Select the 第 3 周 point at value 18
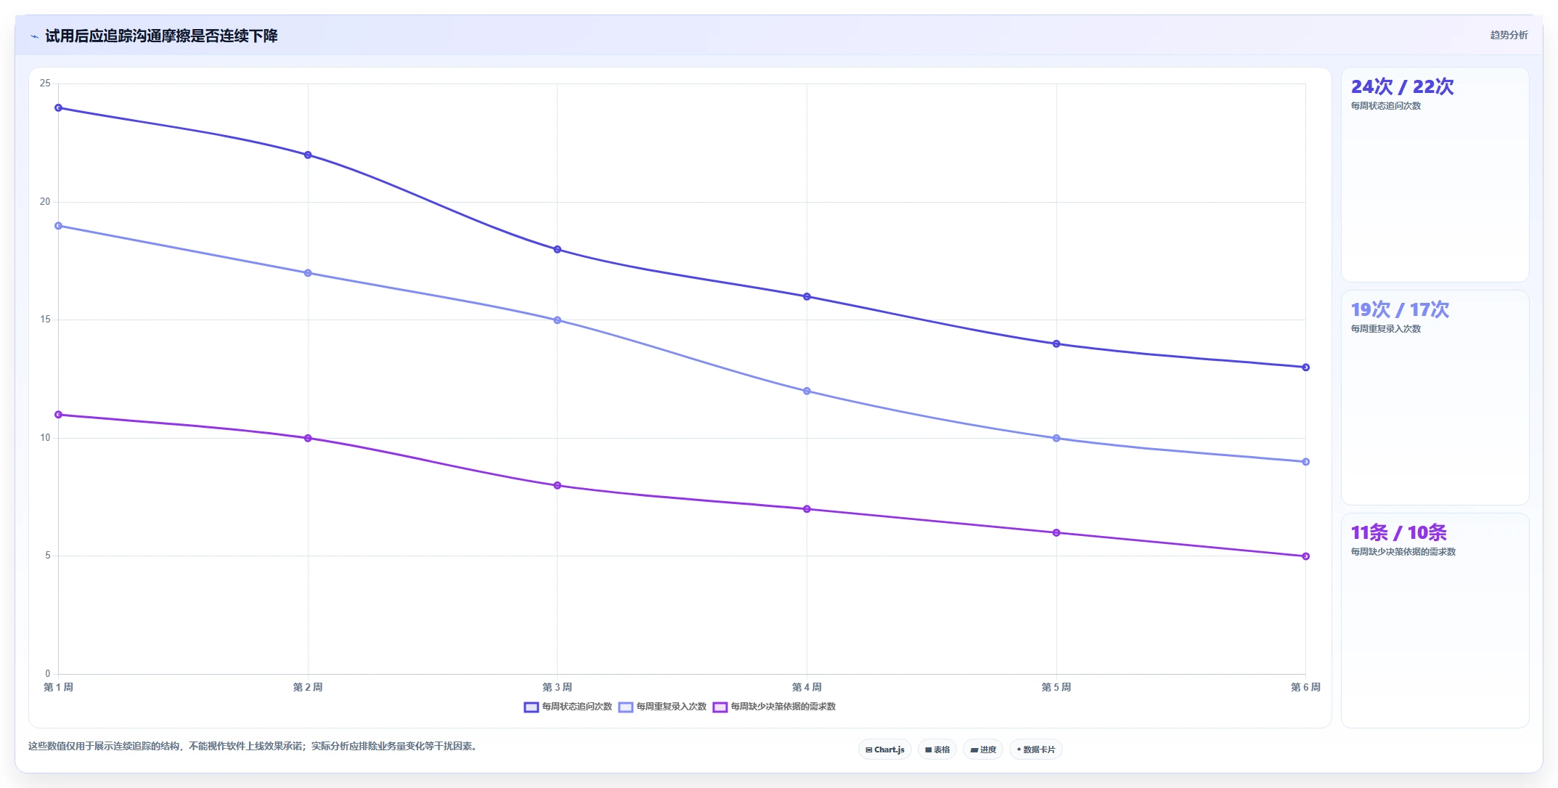Image resolution: width=1558 pixels, height=788 pixels. pos(558,249)
